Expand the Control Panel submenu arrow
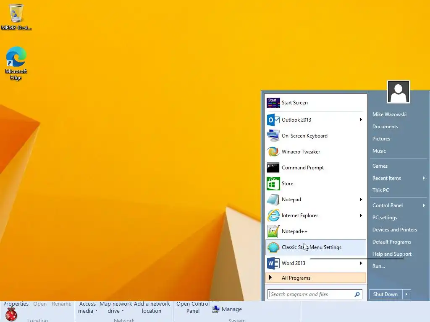 pos(424,205)
